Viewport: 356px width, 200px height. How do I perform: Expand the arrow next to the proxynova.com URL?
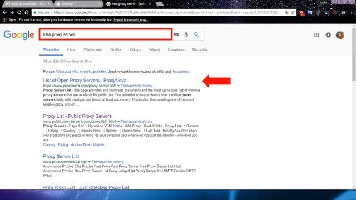tap(118, 86)
